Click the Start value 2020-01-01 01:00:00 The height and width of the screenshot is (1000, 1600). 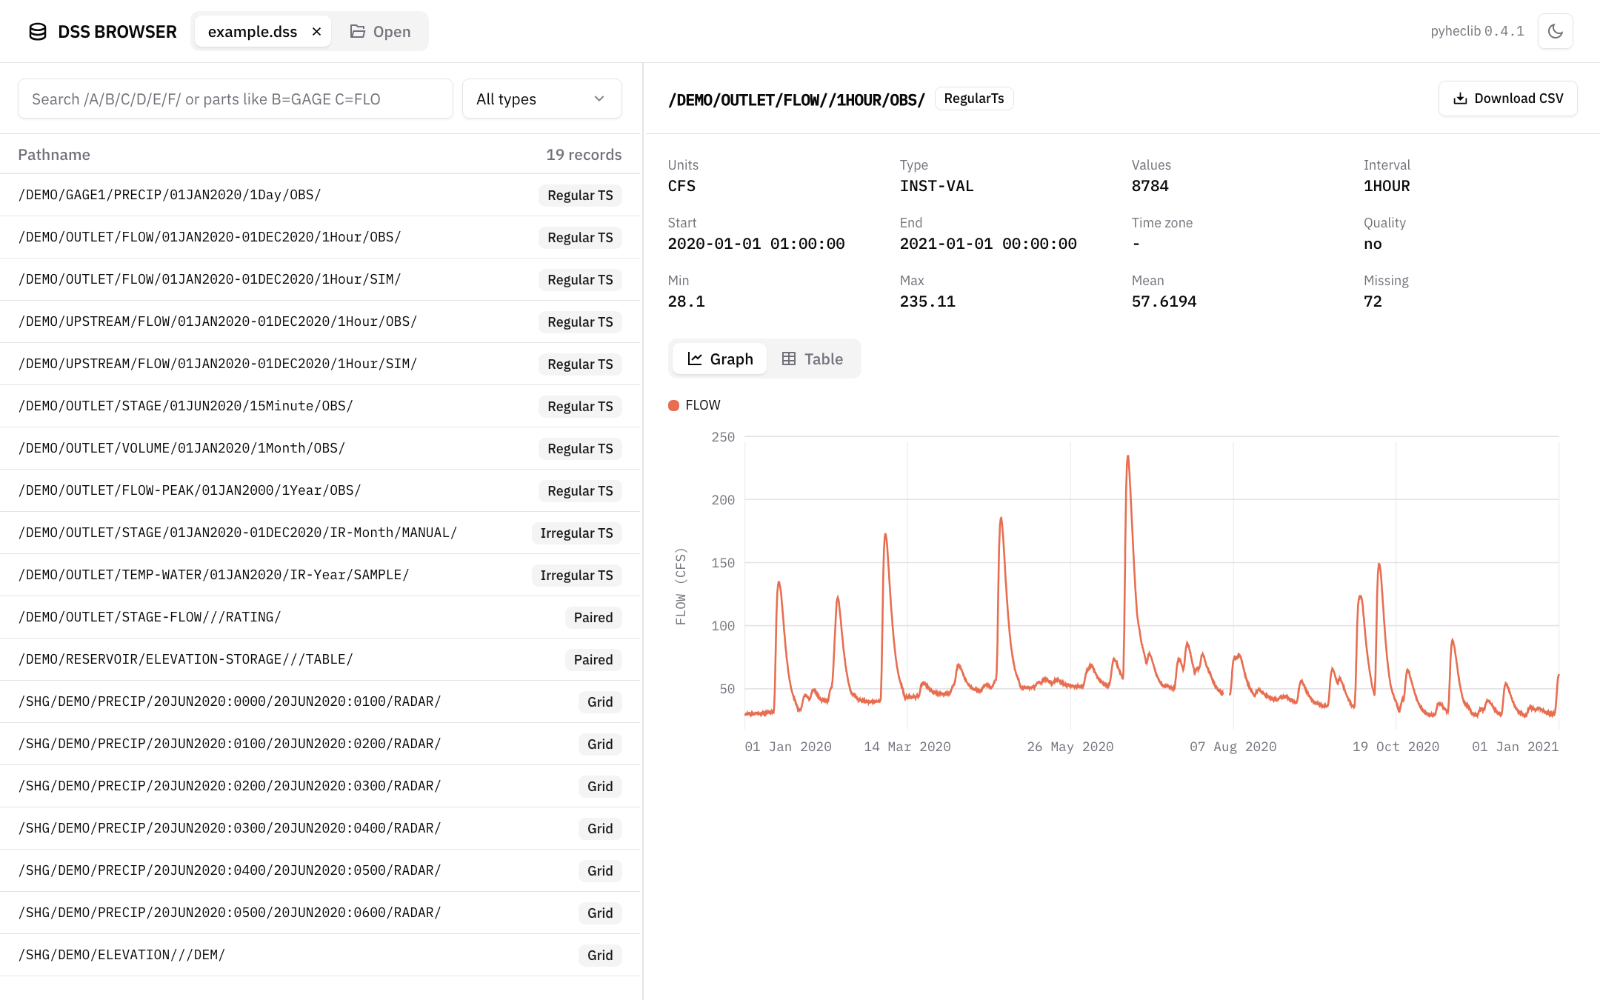pyautogui.click(x=756, y=244)
